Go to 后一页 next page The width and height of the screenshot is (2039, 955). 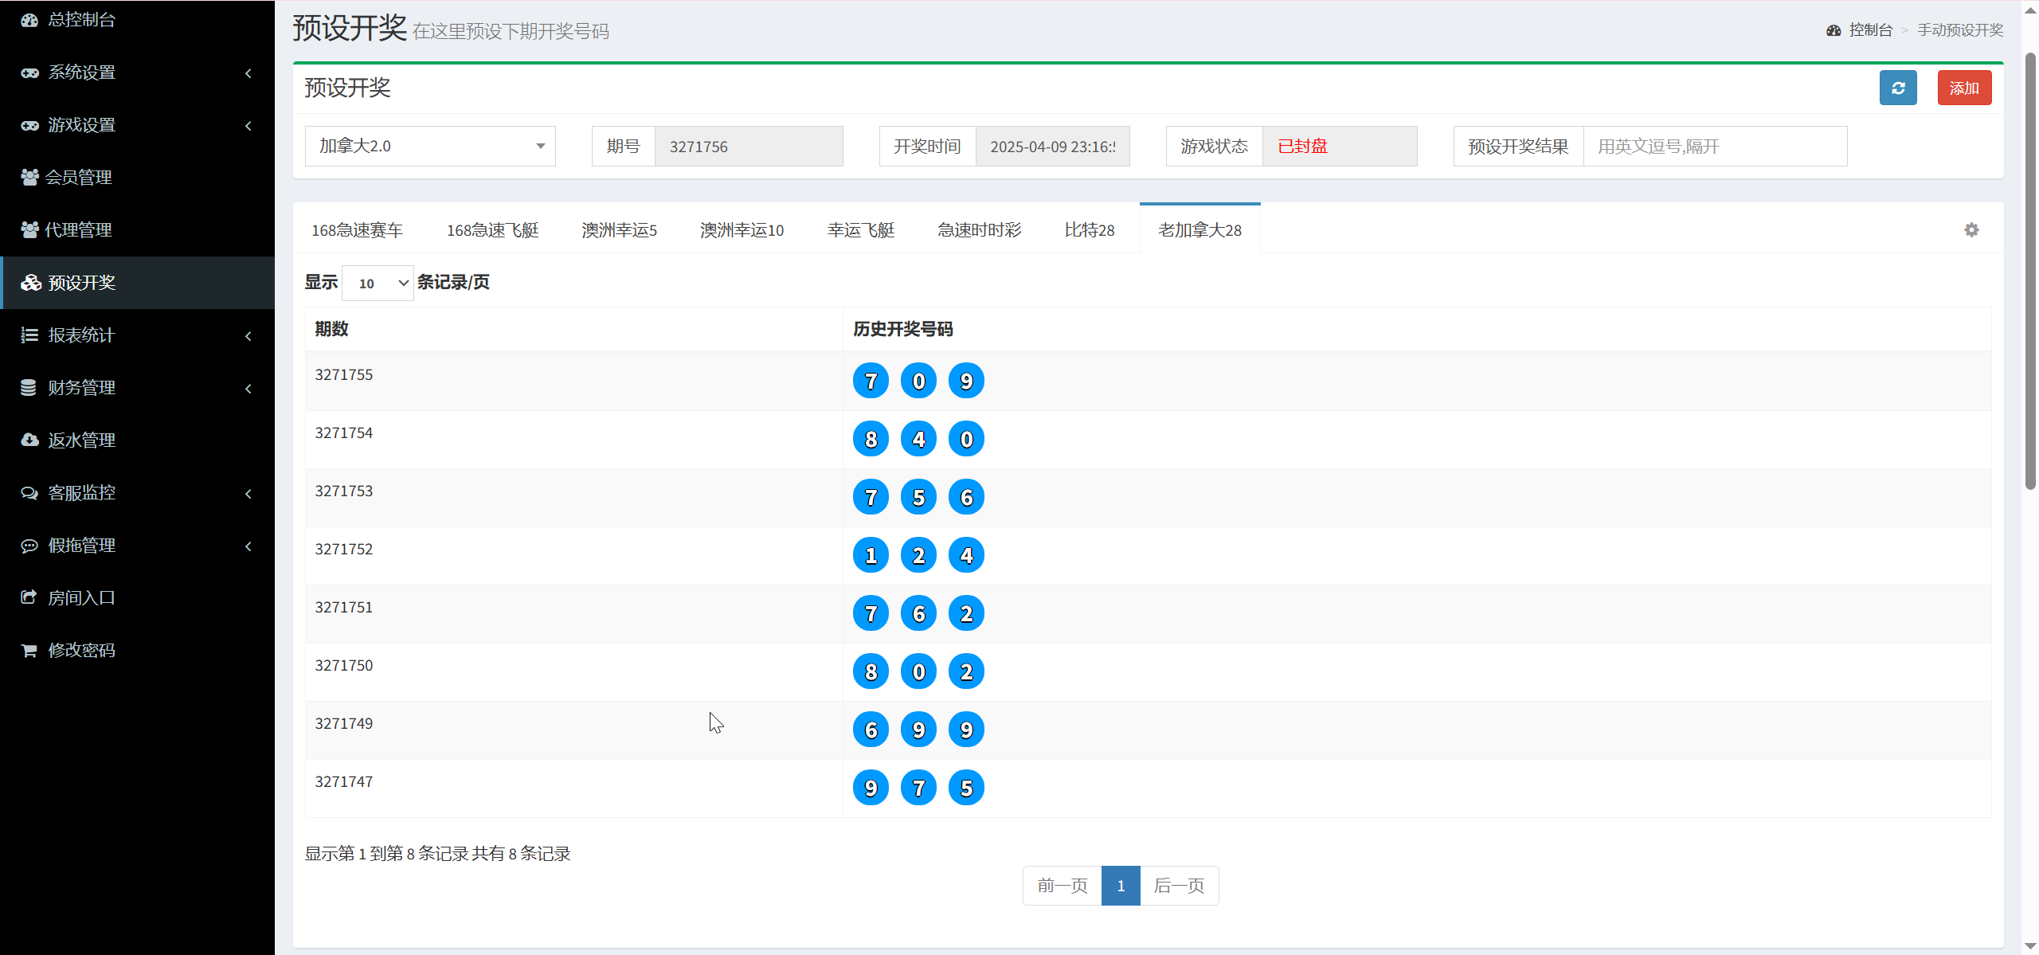pyautogui.click(x=1180, y=885)
